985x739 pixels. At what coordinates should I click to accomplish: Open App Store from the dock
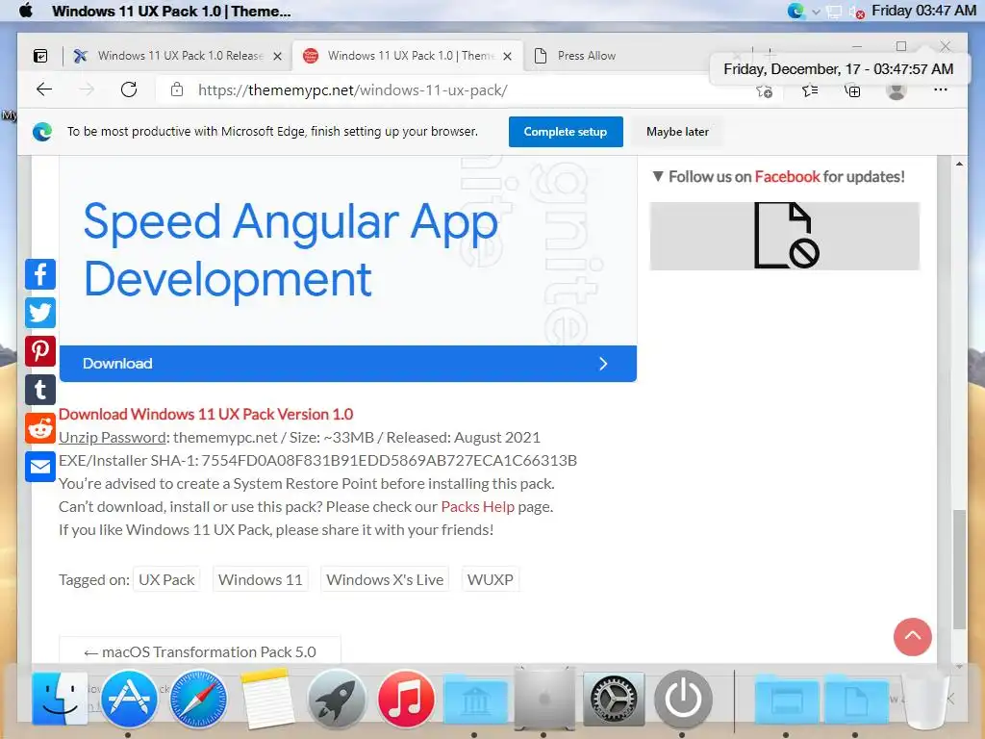pyautogui.click(x=129, y=699)
